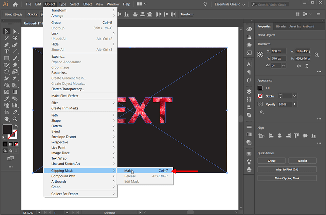Toggle the constrain width and height proportions link
This screenshot has height=215, width=326.
pyautogui.click(x=316, y=54)
